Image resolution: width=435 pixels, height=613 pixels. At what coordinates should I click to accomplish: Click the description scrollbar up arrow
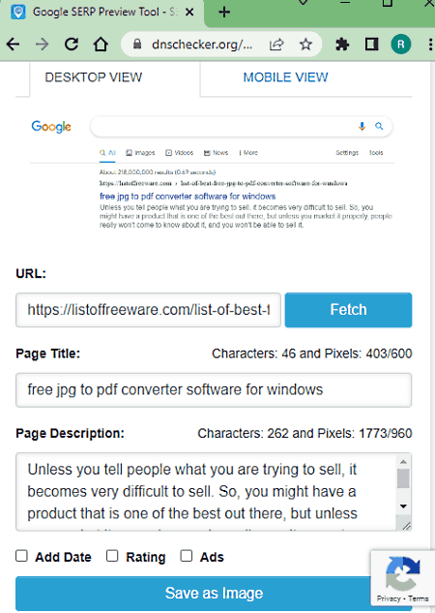403,462
